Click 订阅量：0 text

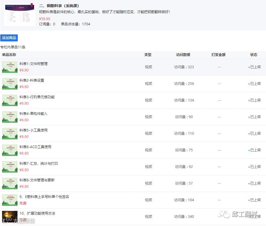tap(47, 24)
